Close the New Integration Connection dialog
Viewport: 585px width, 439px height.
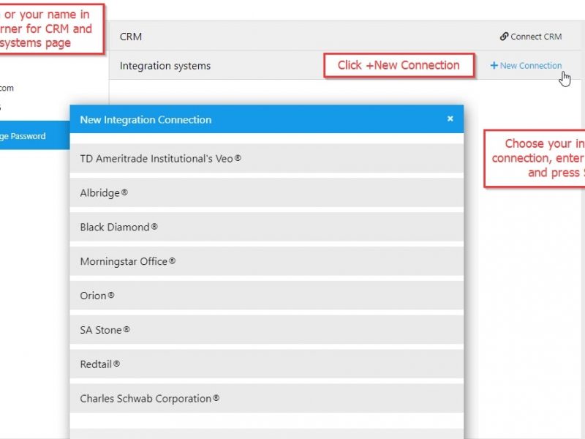click(x=450, y=119)
